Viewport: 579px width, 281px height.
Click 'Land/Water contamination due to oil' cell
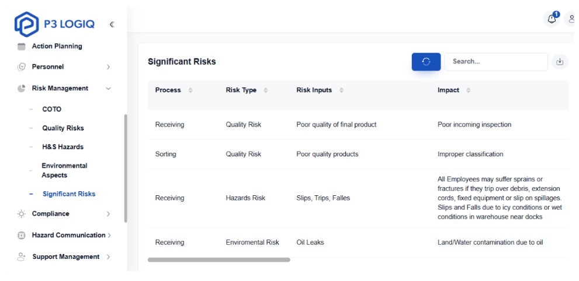(x=490, y=243)
